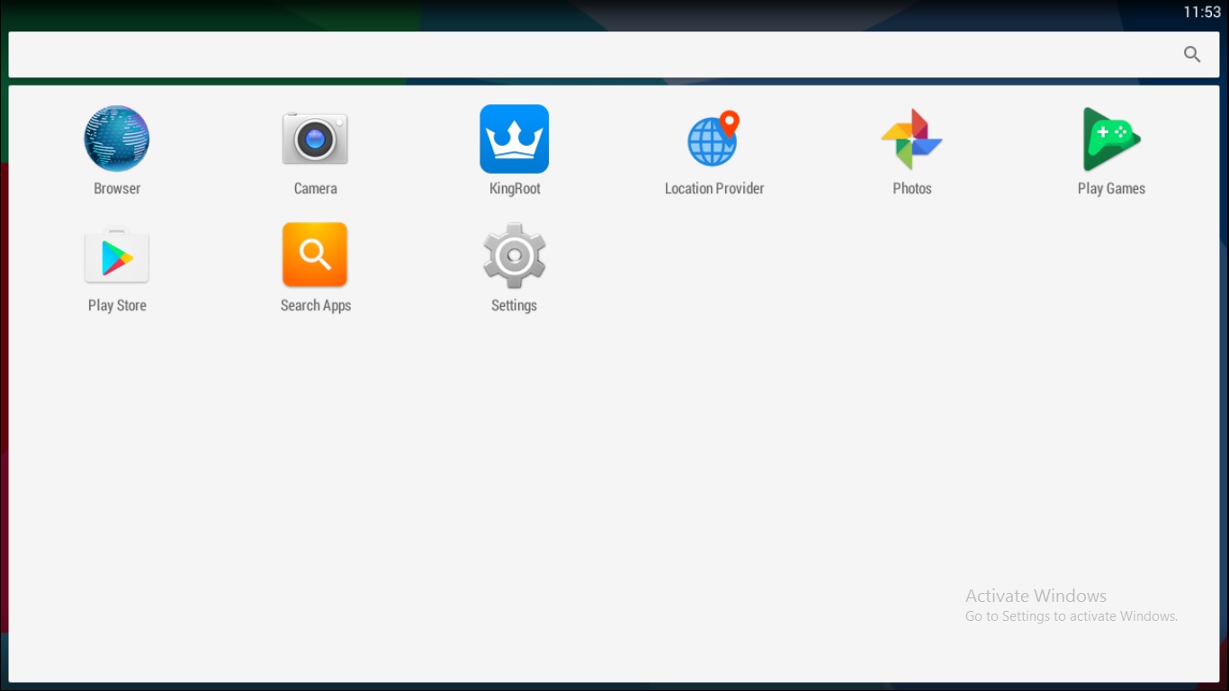Select the "Play Store" text label

[x=117, y=306]
